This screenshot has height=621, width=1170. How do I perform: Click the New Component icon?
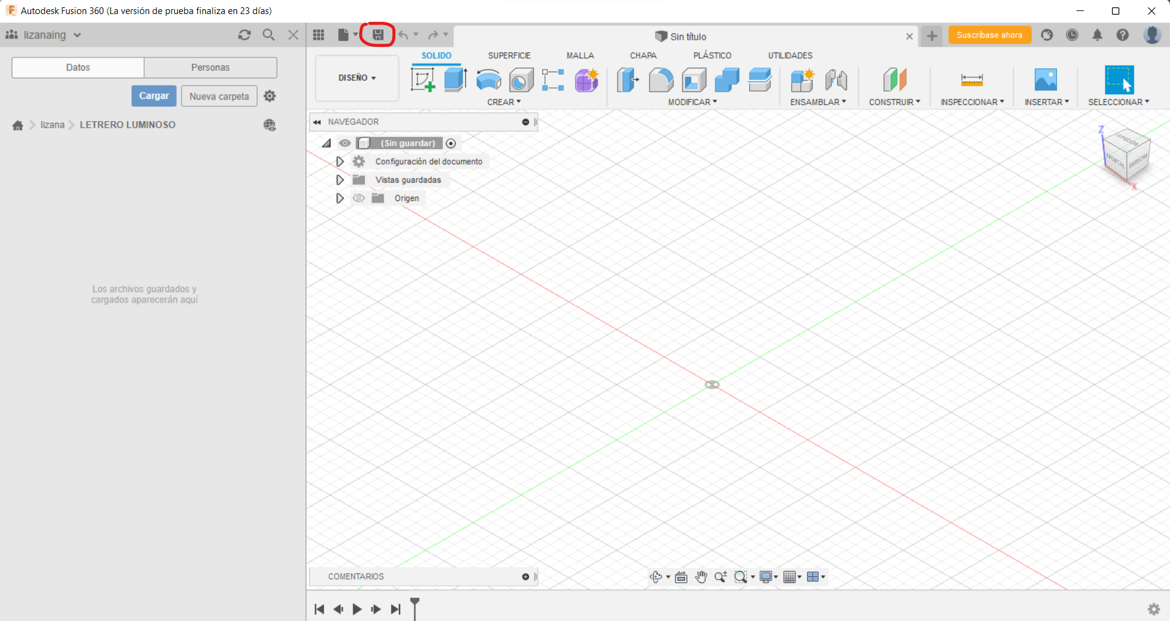tap(803, 80)
